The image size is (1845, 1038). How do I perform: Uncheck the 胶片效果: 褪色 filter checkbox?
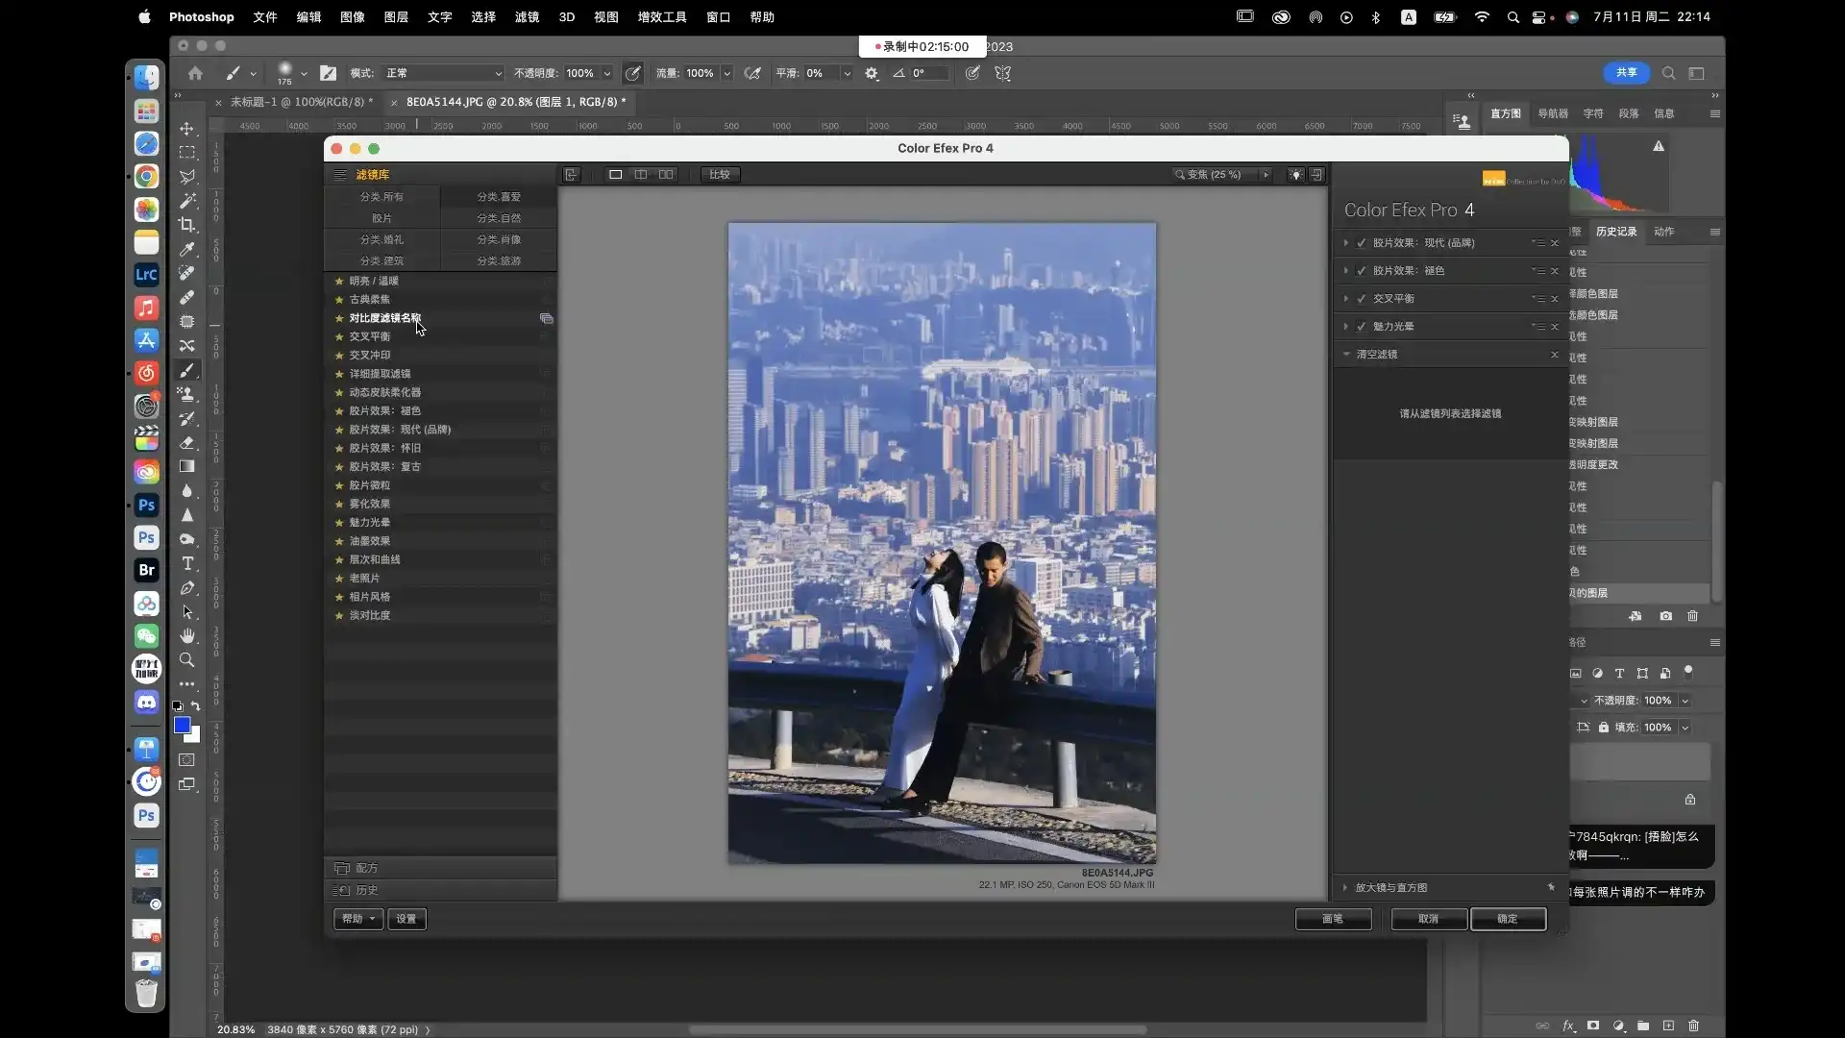point(1361,271)
